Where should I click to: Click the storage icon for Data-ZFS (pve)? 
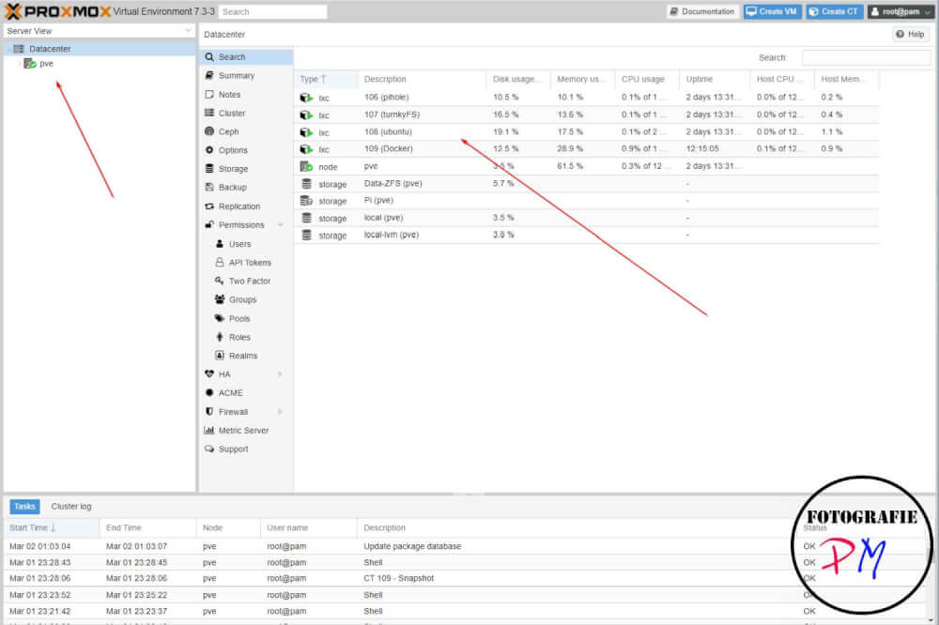306,184
